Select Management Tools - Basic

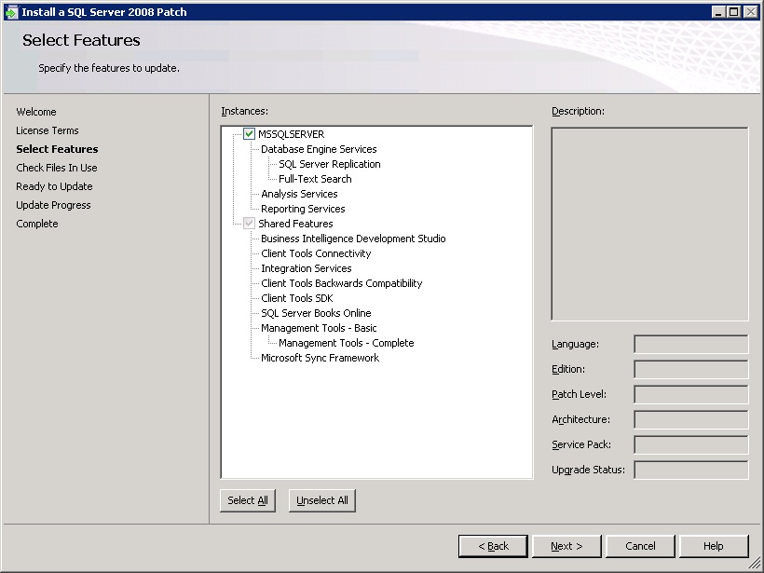319,328
